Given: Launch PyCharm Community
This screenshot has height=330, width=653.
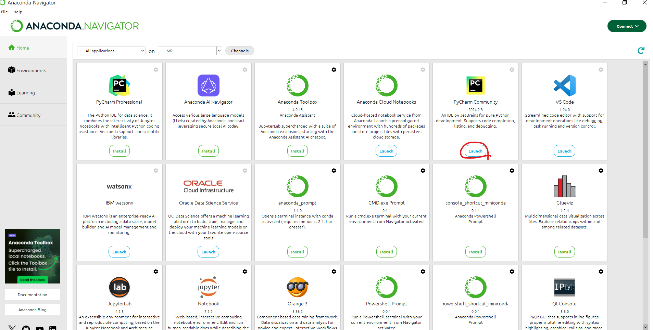Looking at the screenshot, I should (475, 151).
